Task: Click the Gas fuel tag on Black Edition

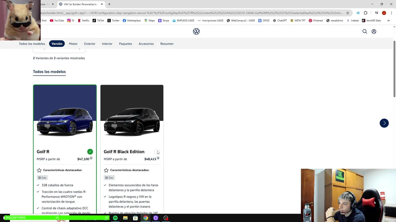Action: click(x=109, y=178)
